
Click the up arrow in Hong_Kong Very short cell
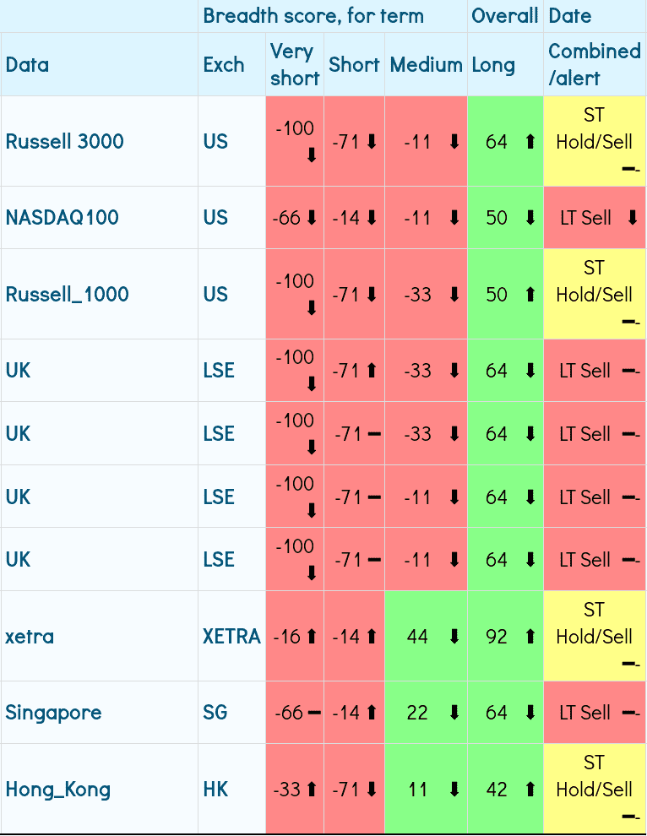312,790
